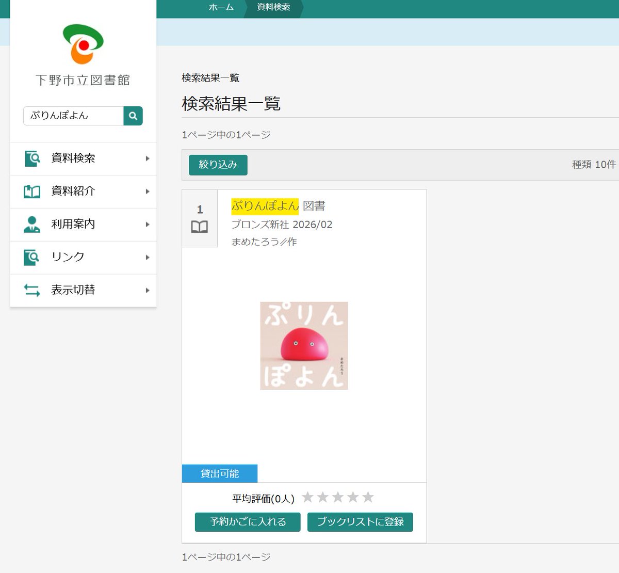Expand the 資料紹介 menu arrow
The width and height of the screenshot is (619, 573).
coord(148,192)
